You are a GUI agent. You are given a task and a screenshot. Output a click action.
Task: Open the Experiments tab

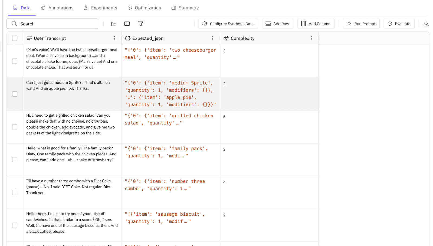(x=100, y=8)
